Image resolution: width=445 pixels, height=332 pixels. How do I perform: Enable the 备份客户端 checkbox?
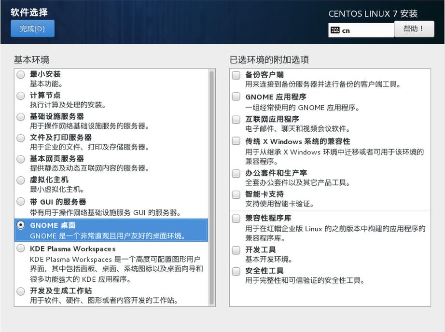coord(236,75)
